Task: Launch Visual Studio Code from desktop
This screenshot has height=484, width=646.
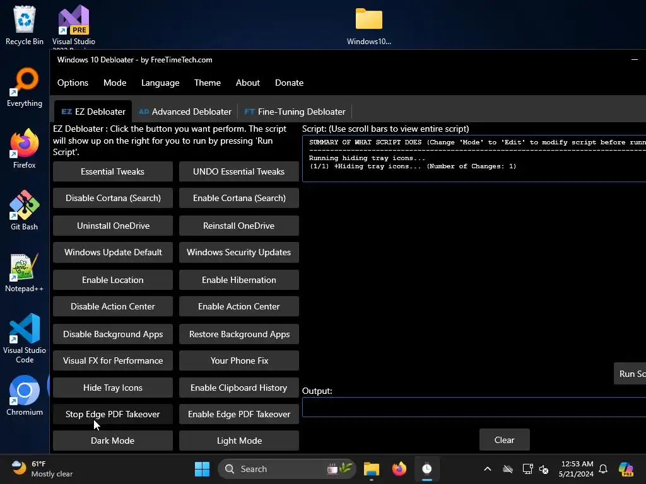Action: tap(25, 338)
